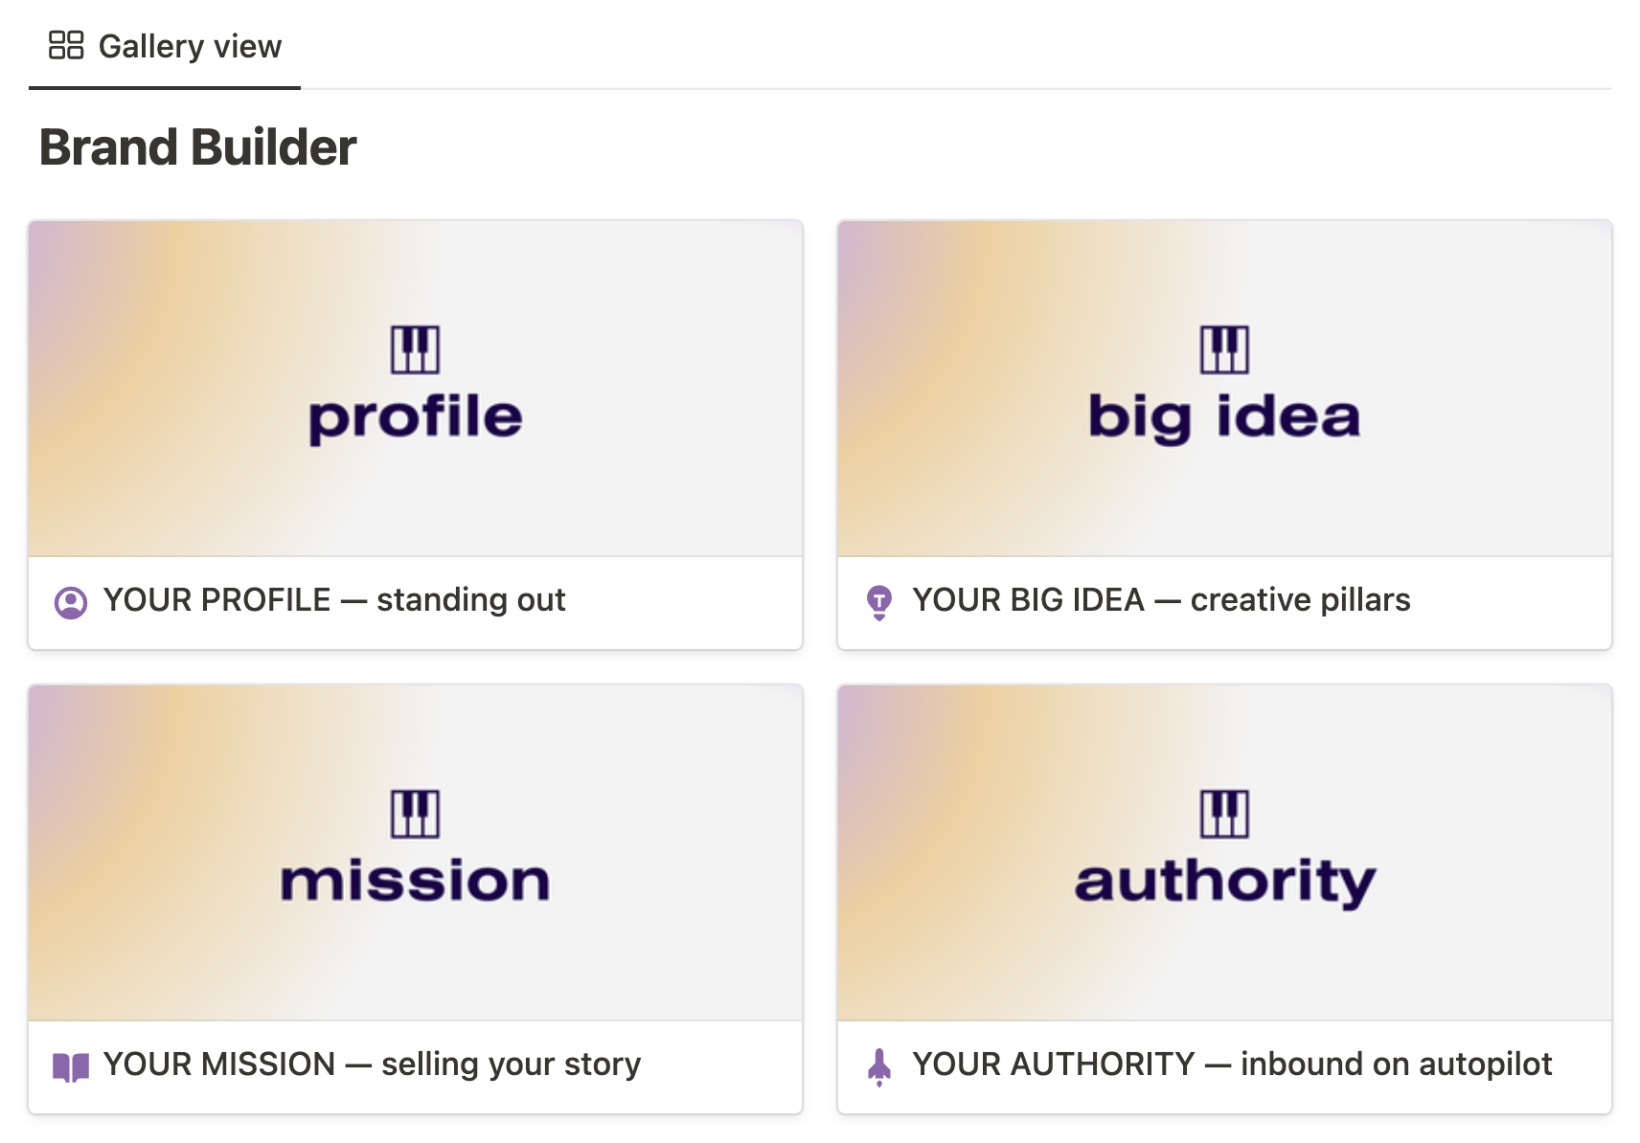Click the mission card cover image
Screen dimensions: 1640x1143
[x=416, y=919]
